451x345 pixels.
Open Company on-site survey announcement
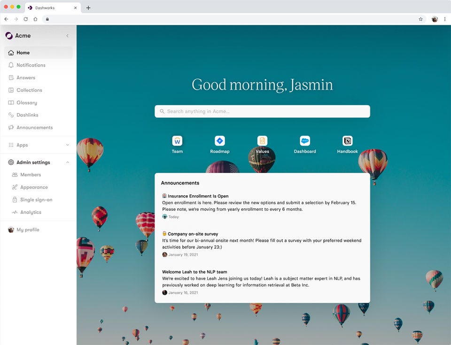pyautogui.click(x=193, y=234)
